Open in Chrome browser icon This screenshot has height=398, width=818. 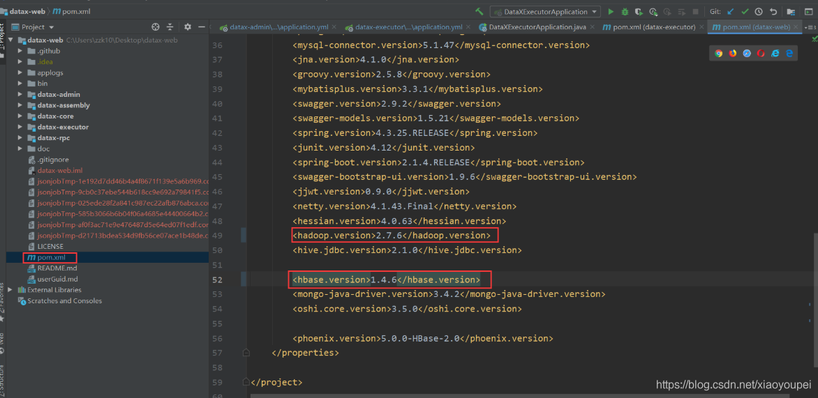(x=719, y=53)
